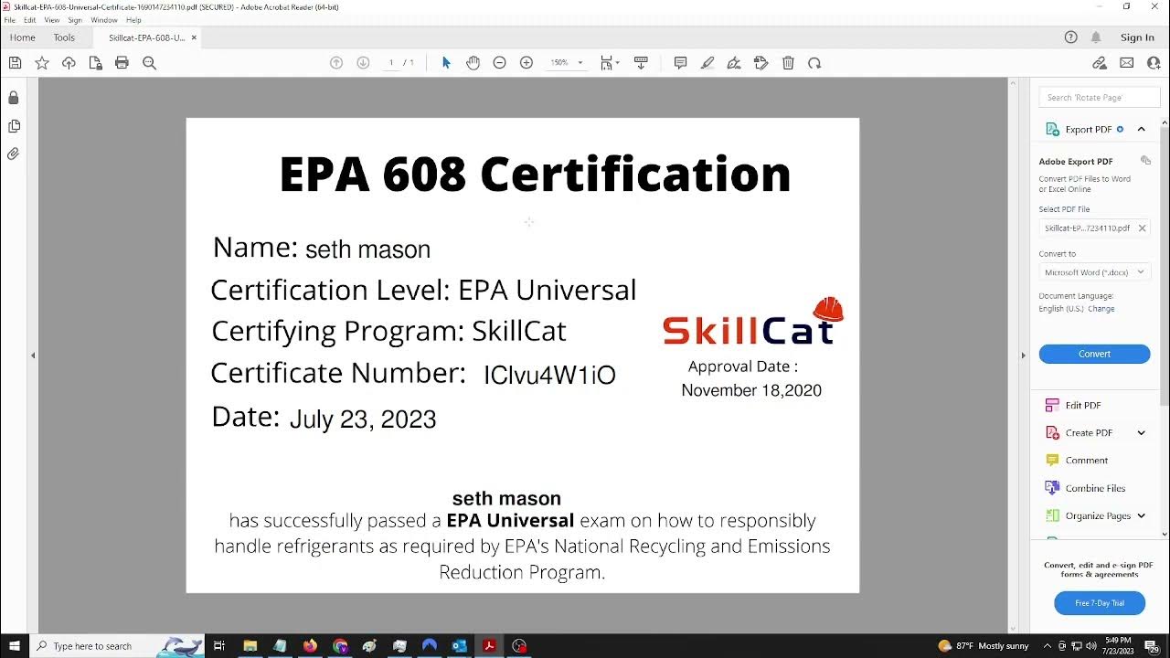
Task: Open the sign document pen tool
Action: [x=734, y=63]
